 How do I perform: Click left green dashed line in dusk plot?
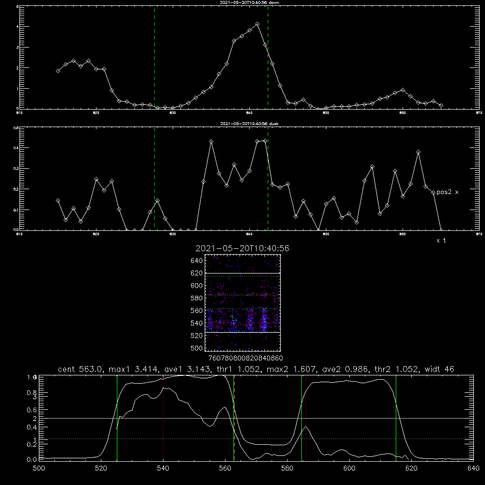coord(154,179)
